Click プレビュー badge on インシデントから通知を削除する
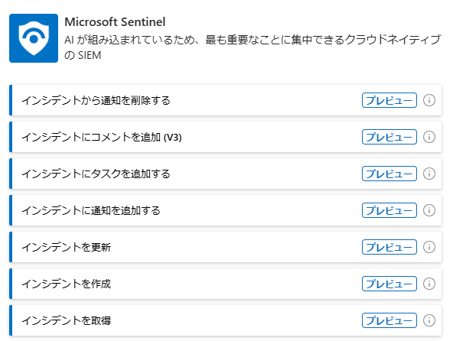453x341 pixels. [x=389, y=100]
